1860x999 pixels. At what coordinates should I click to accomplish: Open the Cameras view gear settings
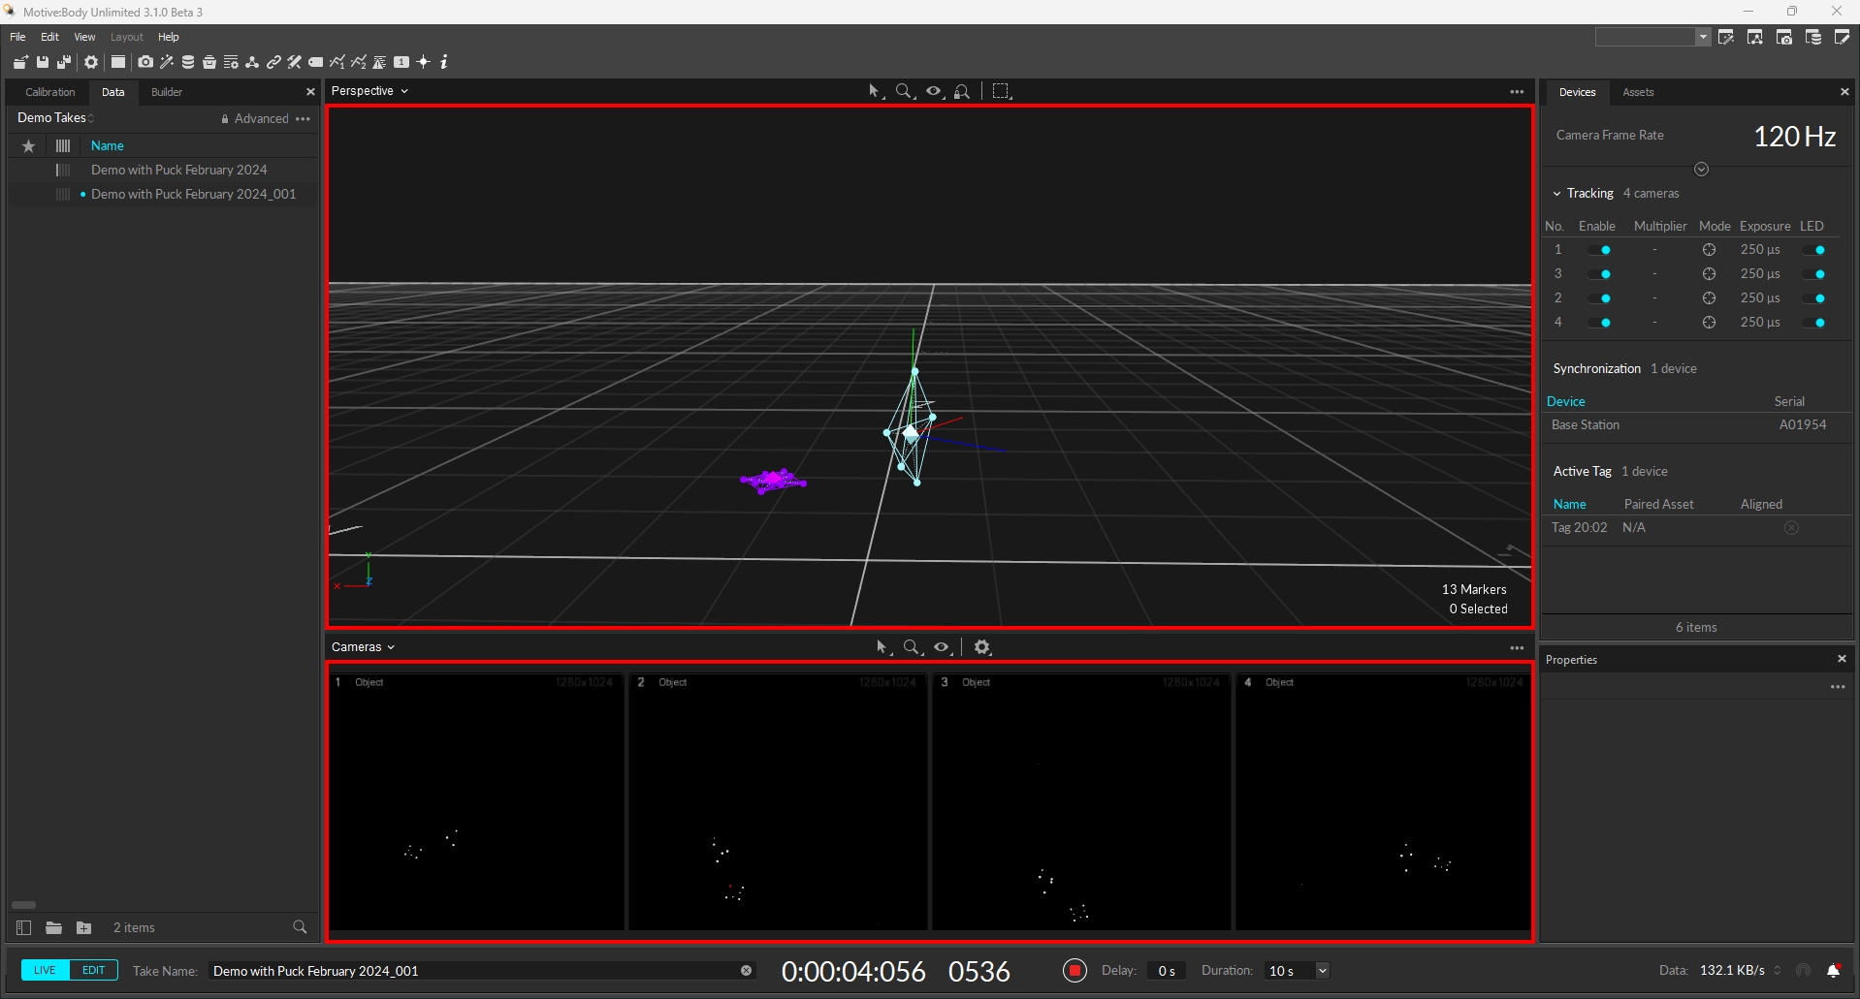click(x=982, y=647)
